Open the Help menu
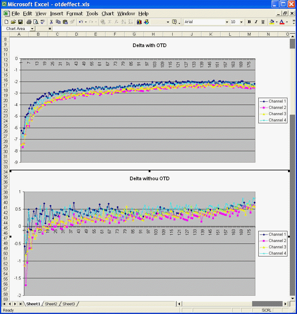297x314 pixels. point(143,13)
